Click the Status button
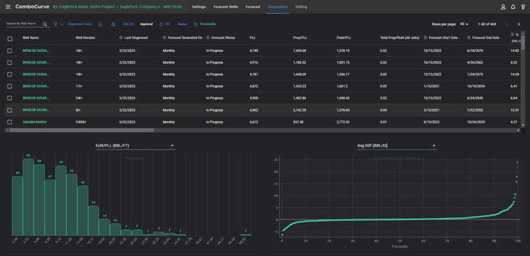 (x=182, y=24)
